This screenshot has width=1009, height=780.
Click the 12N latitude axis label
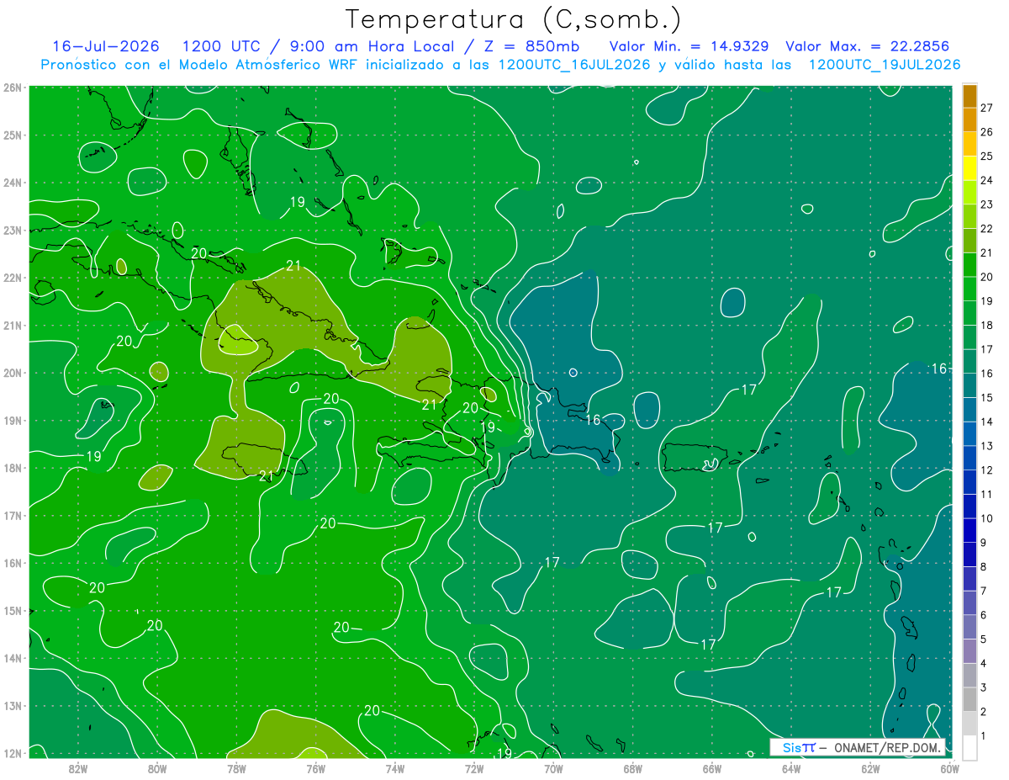pos(13,753)
